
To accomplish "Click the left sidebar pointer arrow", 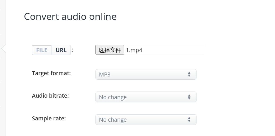I will (x=3, y=48).
